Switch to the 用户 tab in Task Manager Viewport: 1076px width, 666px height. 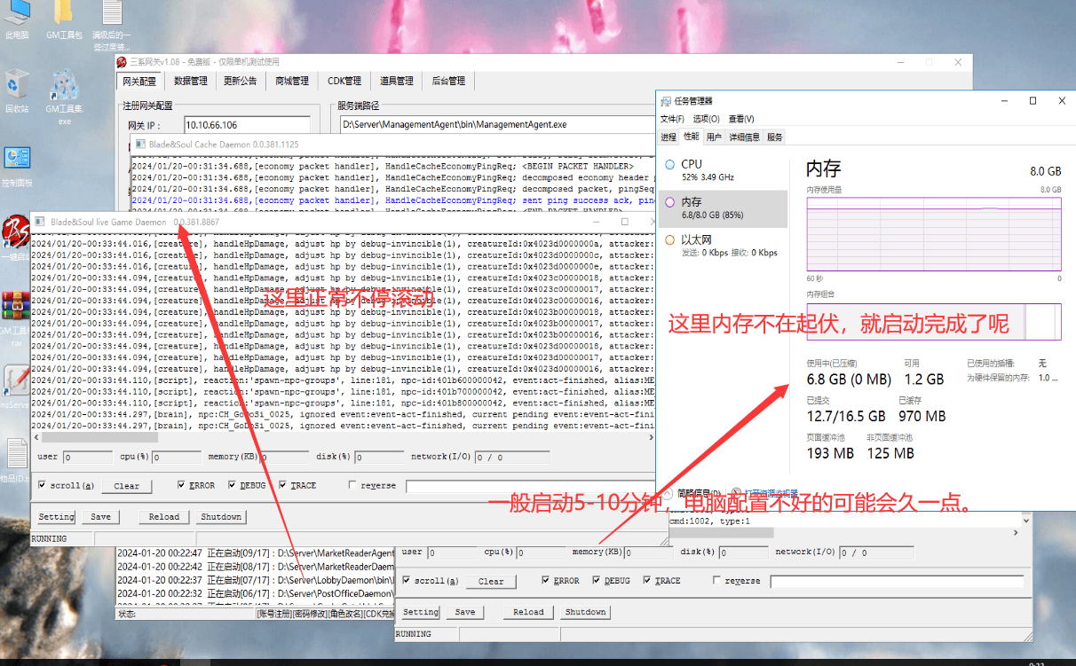coord(714,137)
